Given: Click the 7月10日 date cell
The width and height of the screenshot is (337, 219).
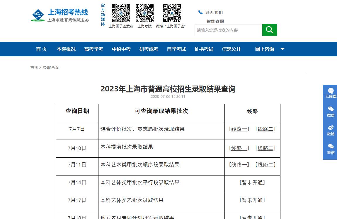Looking at the screenshot, I should pos(77,148).
